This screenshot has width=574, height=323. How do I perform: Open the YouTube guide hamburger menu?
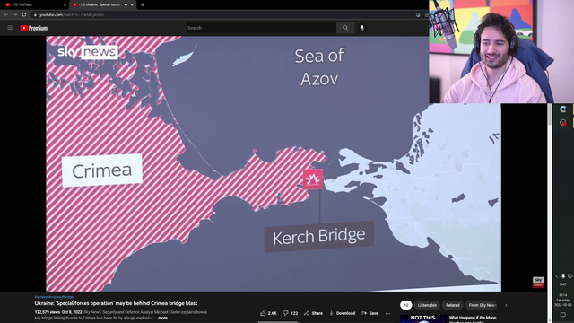(x=10, y=28)
